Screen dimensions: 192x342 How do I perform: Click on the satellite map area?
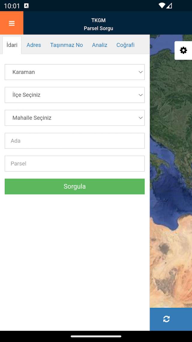point(171,175)
